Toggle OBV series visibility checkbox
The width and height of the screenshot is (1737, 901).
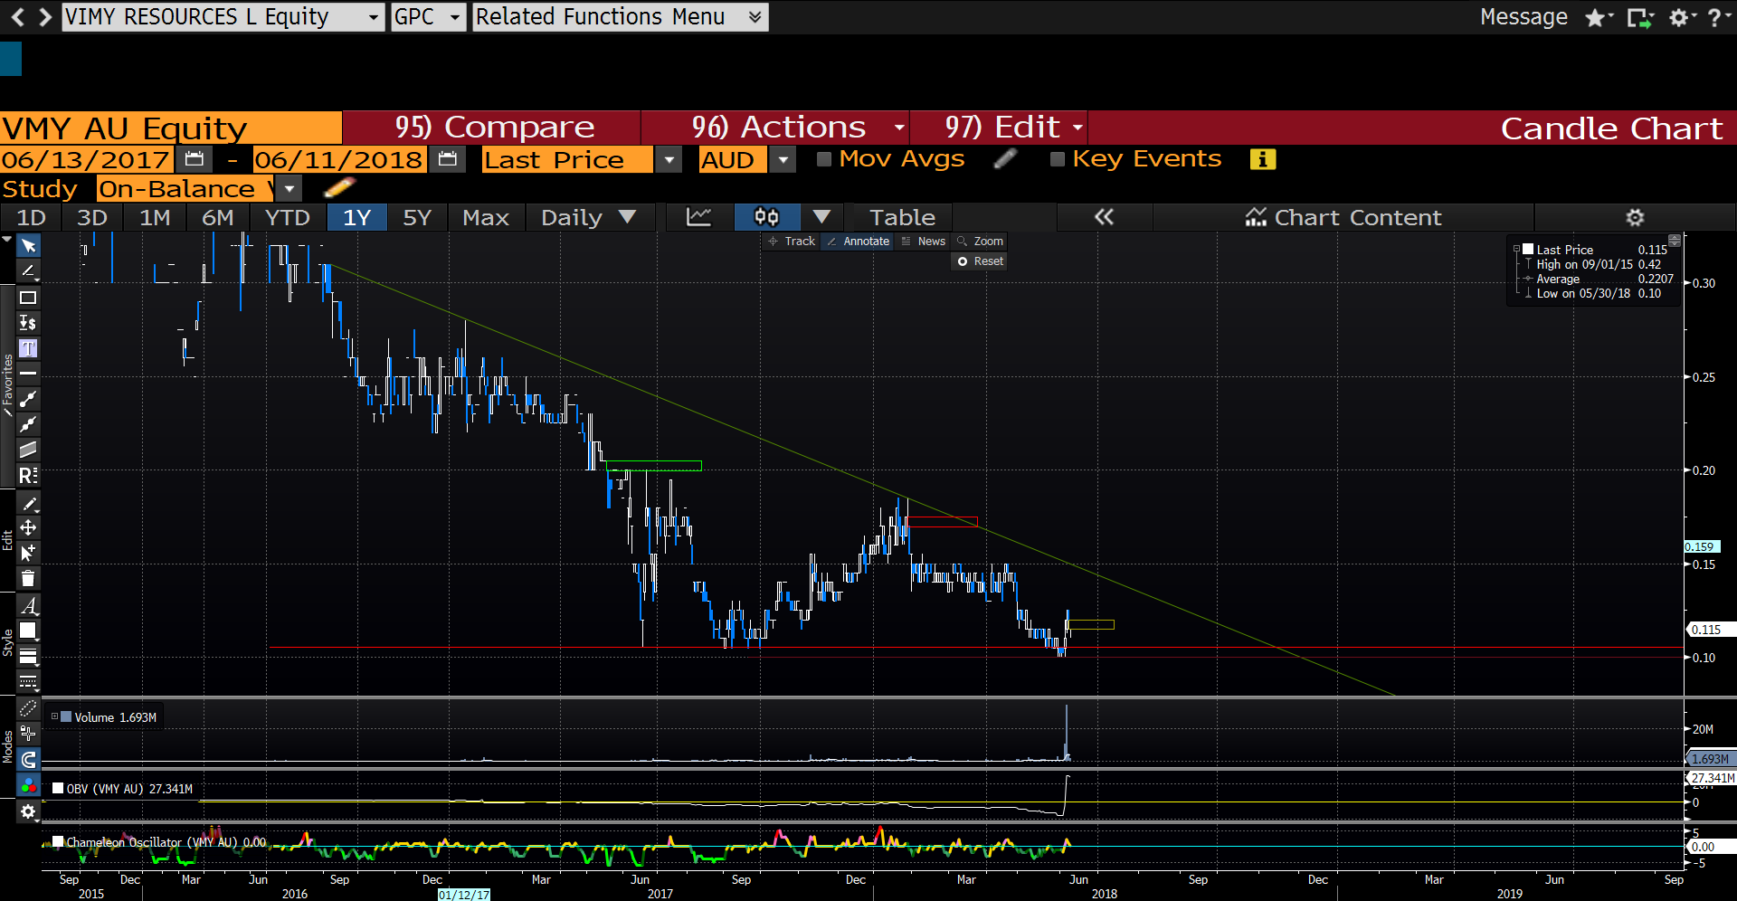pos(58,788)
